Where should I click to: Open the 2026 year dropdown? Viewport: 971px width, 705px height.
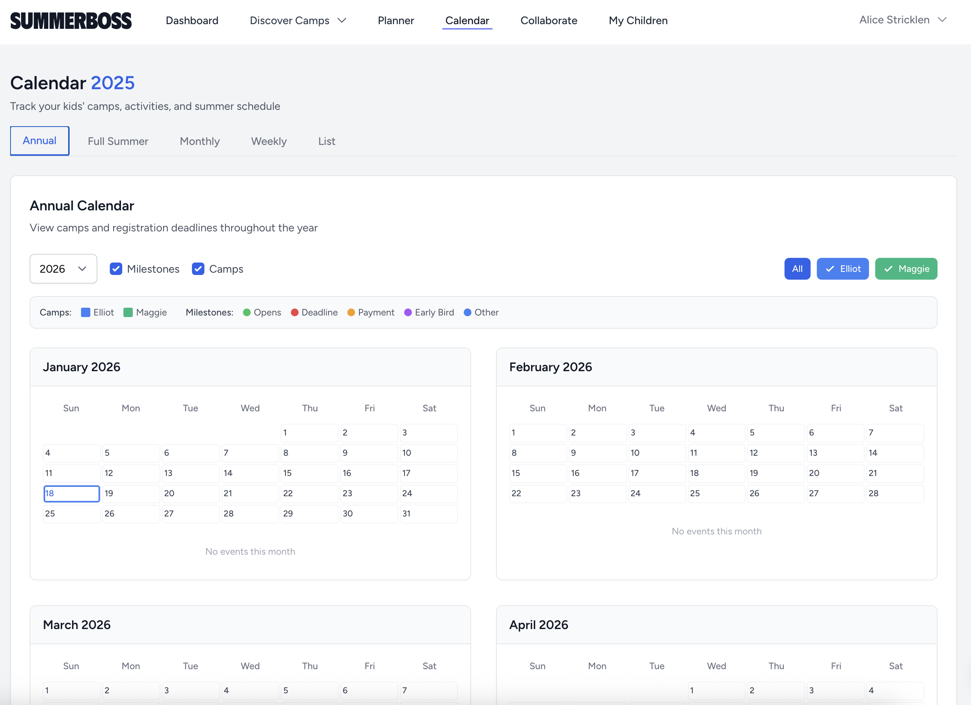click(x=63, y=268)
